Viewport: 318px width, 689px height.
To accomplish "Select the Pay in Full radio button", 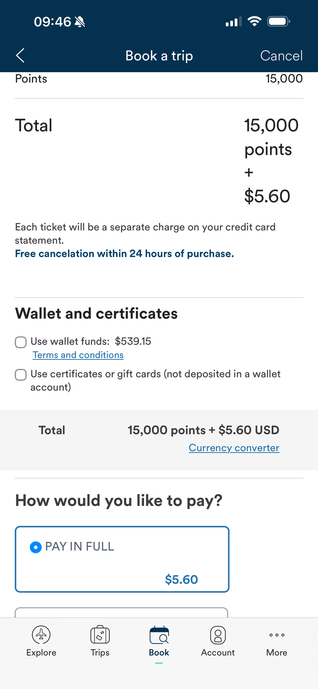I will point(36,547).
